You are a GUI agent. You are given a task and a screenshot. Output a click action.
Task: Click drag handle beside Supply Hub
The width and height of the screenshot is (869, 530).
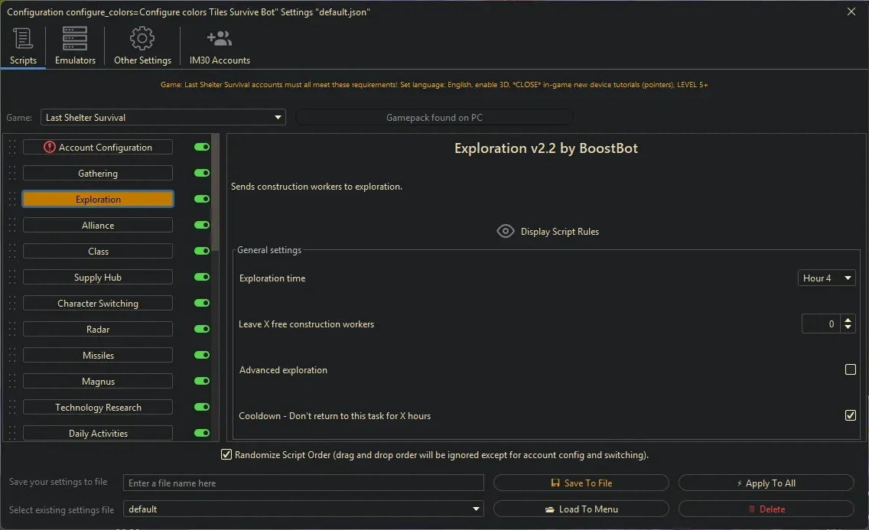click(12, 277)
